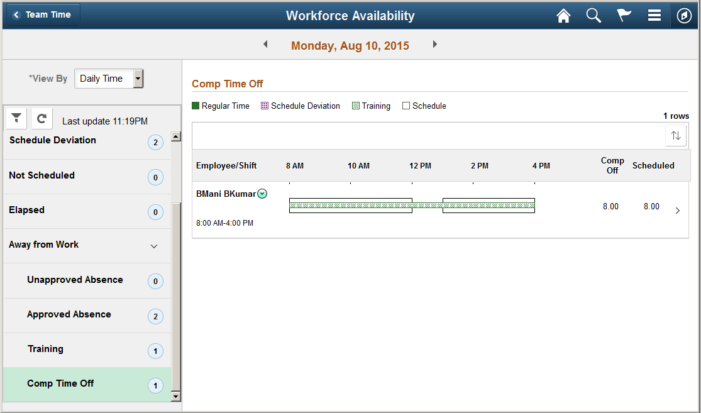Refresh the availability list
The image size is (701, 413).
[x=42, y=118]
